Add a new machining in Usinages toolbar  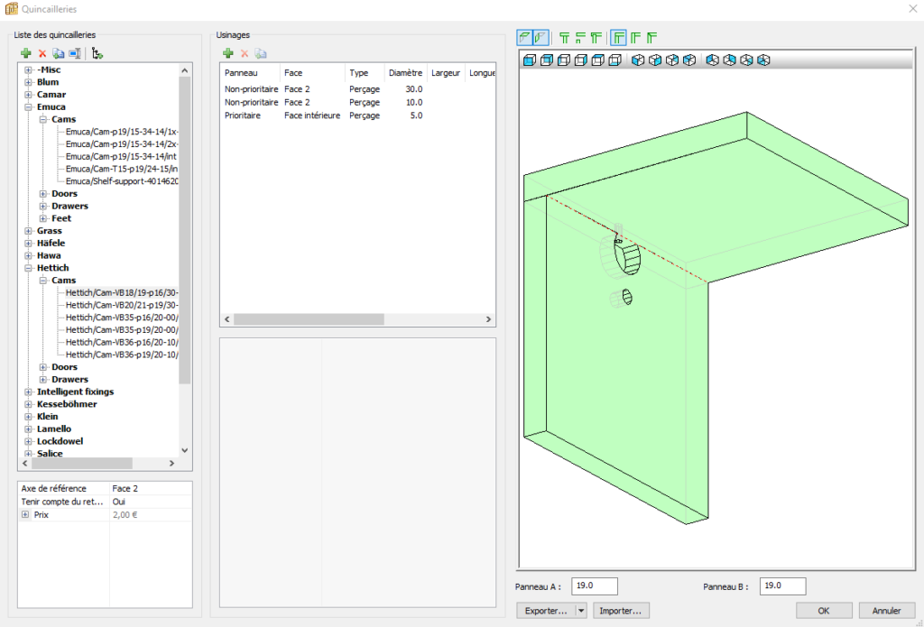click(x=228, y=54)
